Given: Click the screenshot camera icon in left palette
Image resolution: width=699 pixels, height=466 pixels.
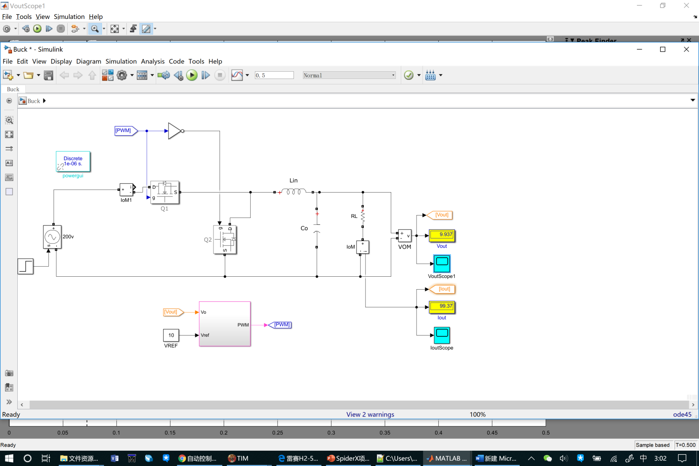Looking at the screenshot, I should pyautogui.click(x=9, y=373).
